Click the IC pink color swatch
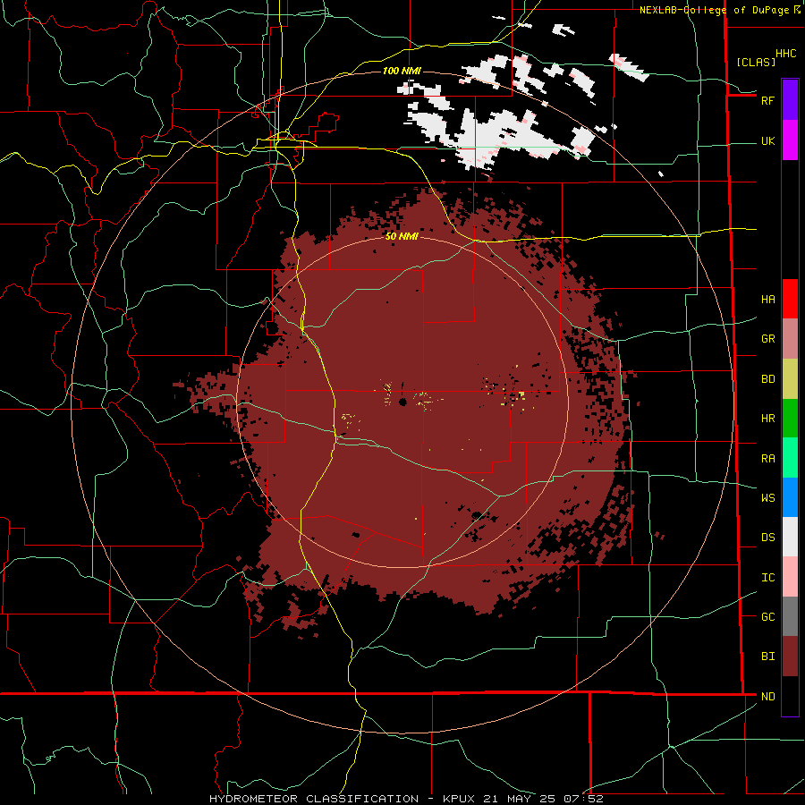This screenshot has width=805, height=805. (x=790, y=577)
